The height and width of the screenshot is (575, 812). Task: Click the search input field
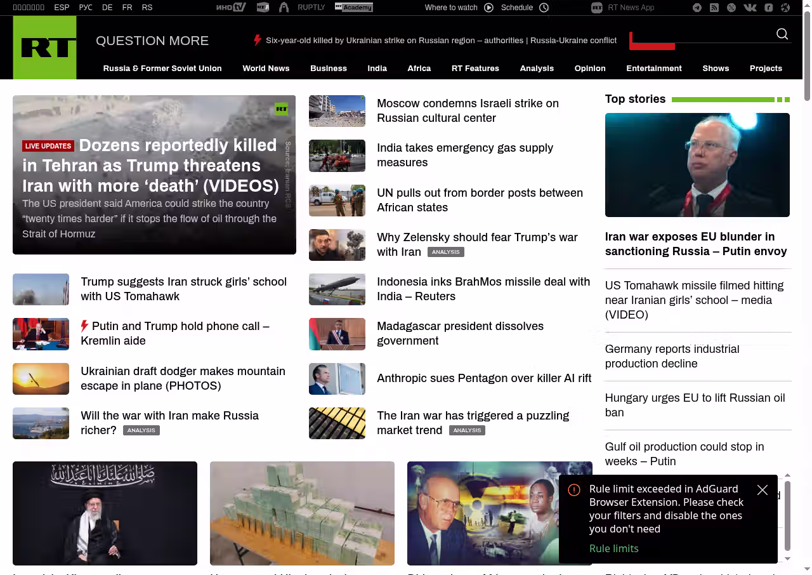(x=704, y=35)
